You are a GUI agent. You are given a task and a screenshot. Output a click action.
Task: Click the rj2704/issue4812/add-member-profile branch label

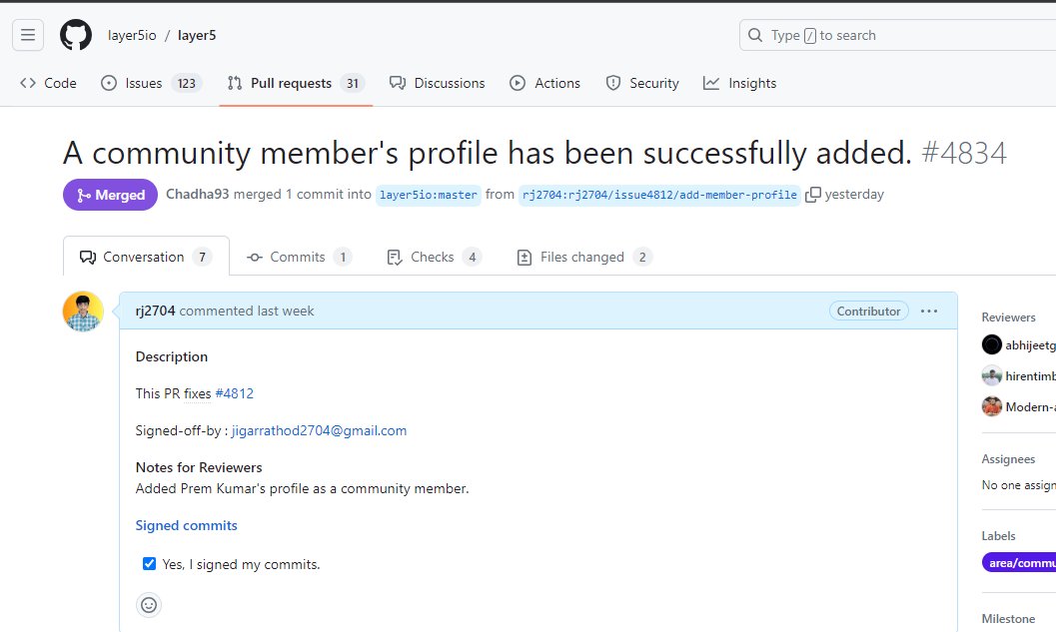click(x=659, y=195)
